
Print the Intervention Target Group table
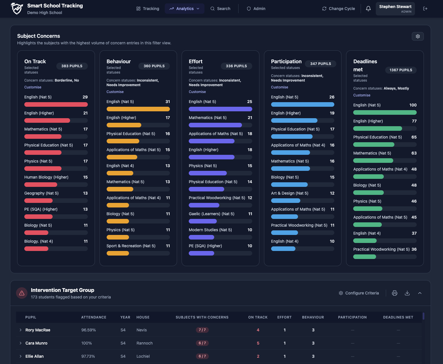tap(395, 293)
